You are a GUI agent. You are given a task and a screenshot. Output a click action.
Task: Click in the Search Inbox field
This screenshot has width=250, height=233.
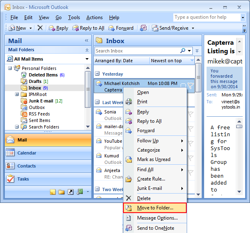(137, 51)
